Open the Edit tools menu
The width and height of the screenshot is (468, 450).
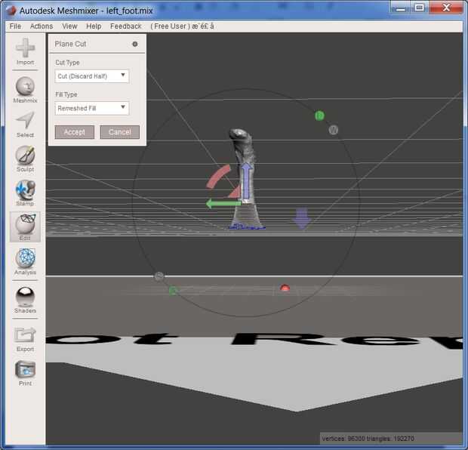pos(25,227)
